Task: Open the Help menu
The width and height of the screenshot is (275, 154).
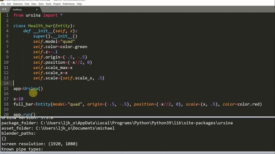Action: (79, 4)
